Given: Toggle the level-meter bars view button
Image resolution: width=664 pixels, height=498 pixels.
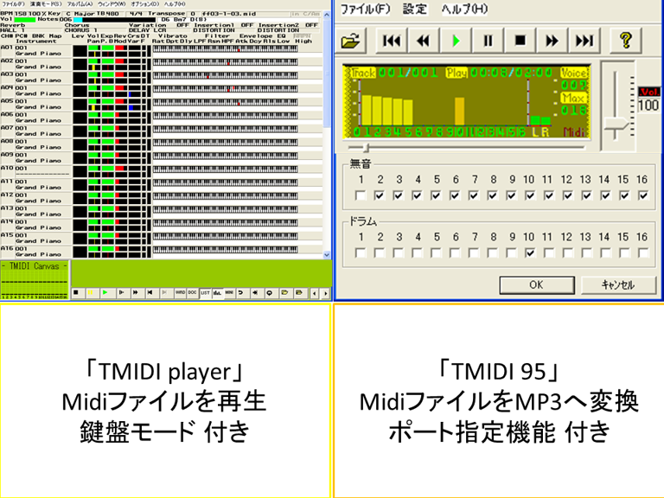Looking at the screenshot, I should [217, 292].
